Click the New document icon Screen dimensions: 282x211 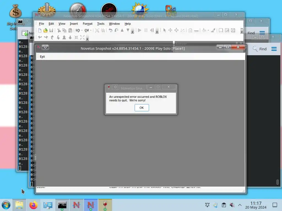tap(40, 30)
